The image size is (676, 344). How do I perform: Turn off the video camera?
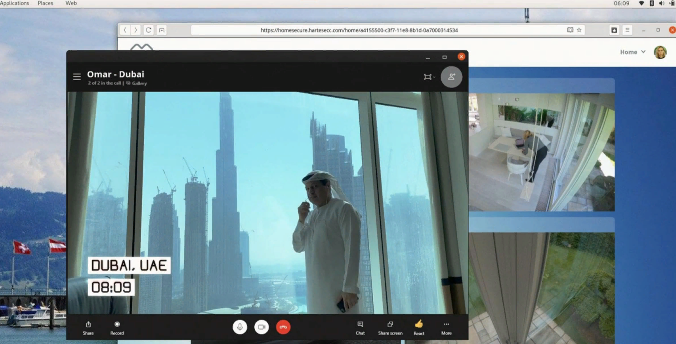click(261, 327)
